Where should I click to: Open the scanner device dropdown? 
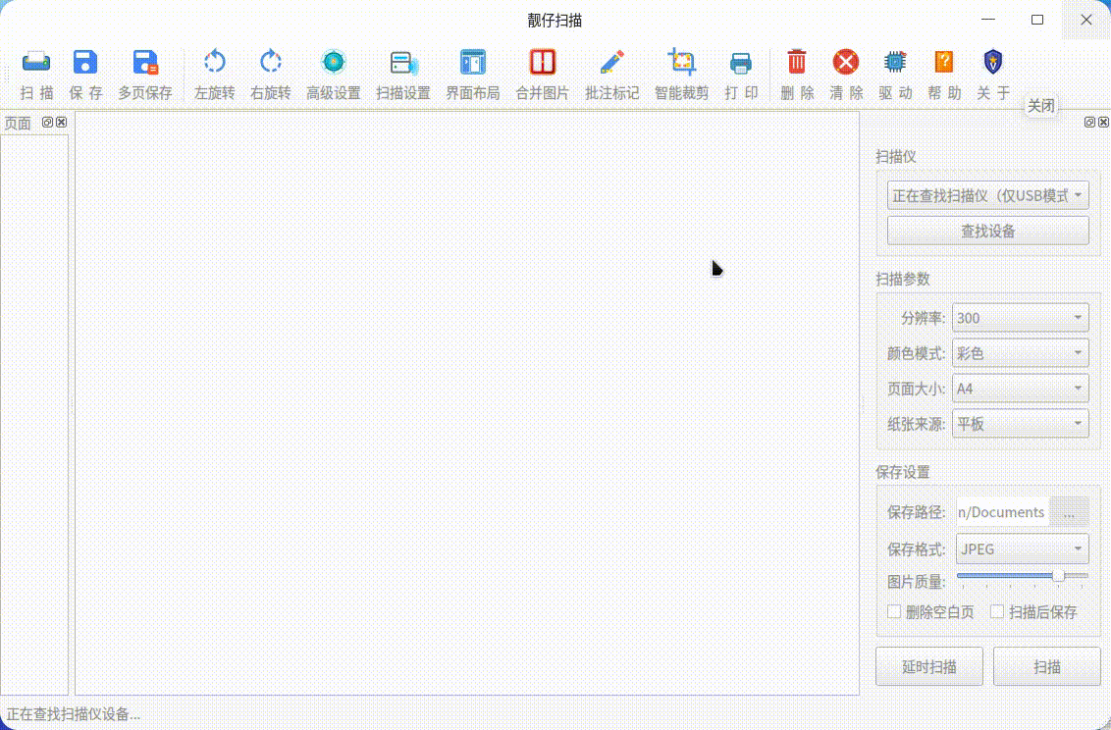[987, 195]
